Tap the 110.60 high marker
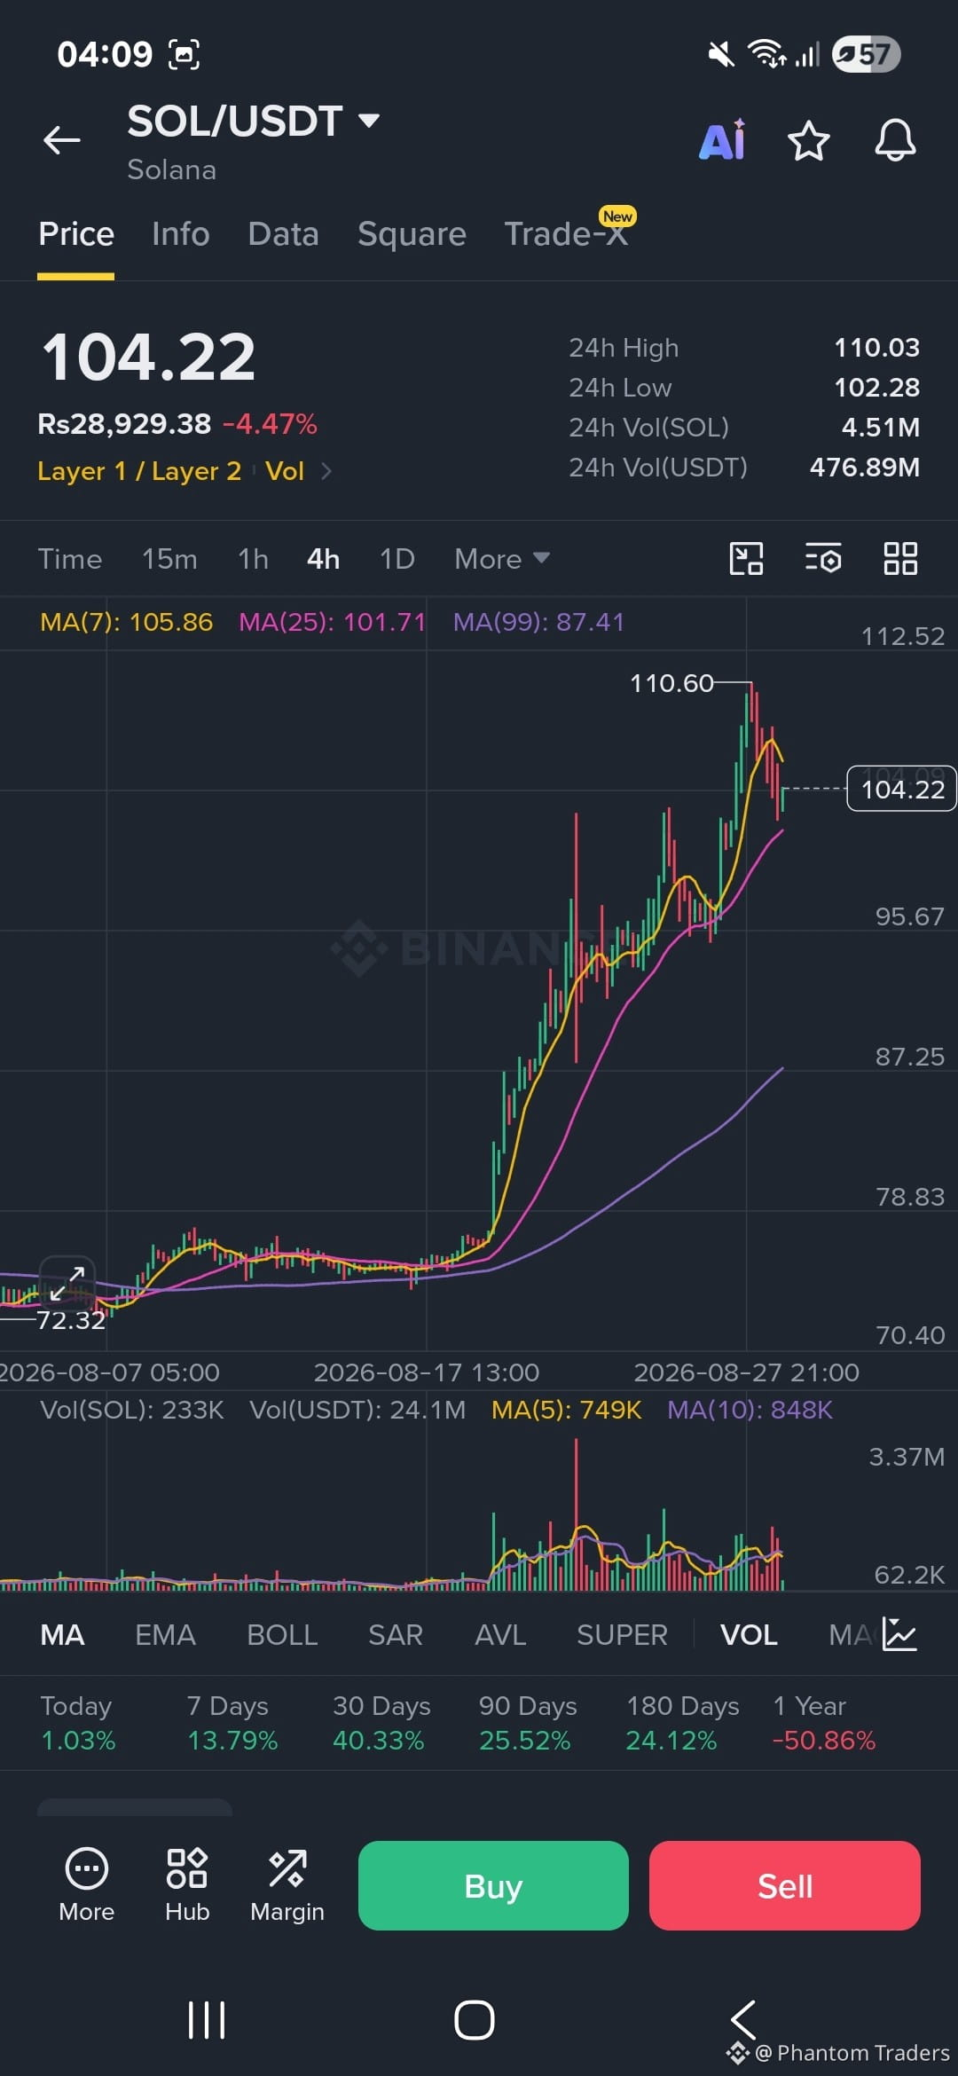This screenshot has width=958, height=2076. pyautogui.click(x=671, y=683)
